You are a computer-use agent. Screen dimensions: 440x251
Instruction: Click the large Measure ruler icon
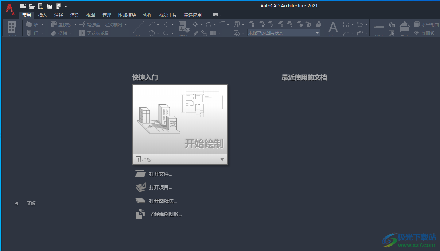click(379, 27)
